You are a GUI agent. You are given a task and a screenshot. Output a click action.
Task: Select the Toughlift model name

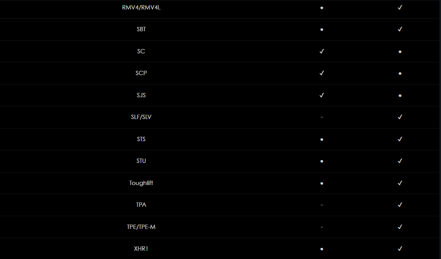(x=141, y=183)
